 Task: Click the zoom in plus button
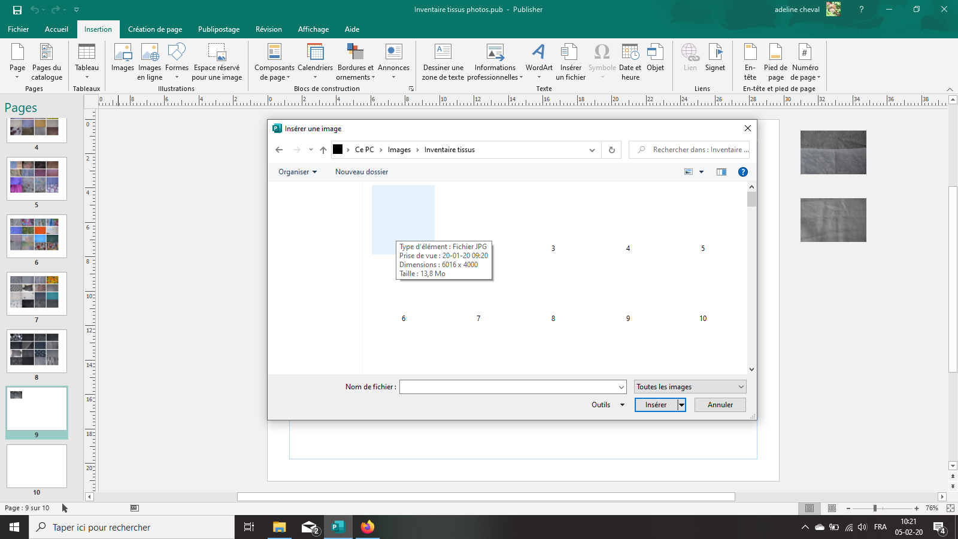click(916, 508)
